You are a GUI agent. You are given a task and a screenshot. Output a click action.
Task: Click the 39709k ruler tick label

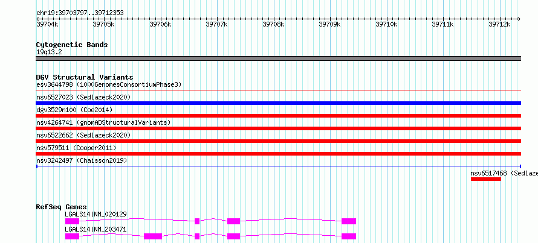point(329,25)
